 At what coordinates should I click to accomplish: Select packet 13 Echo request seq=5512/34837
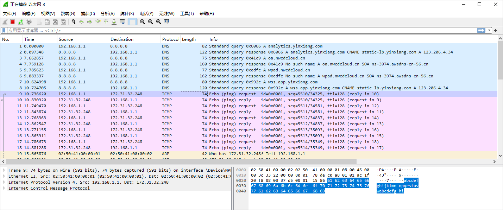tap(249, 118)
